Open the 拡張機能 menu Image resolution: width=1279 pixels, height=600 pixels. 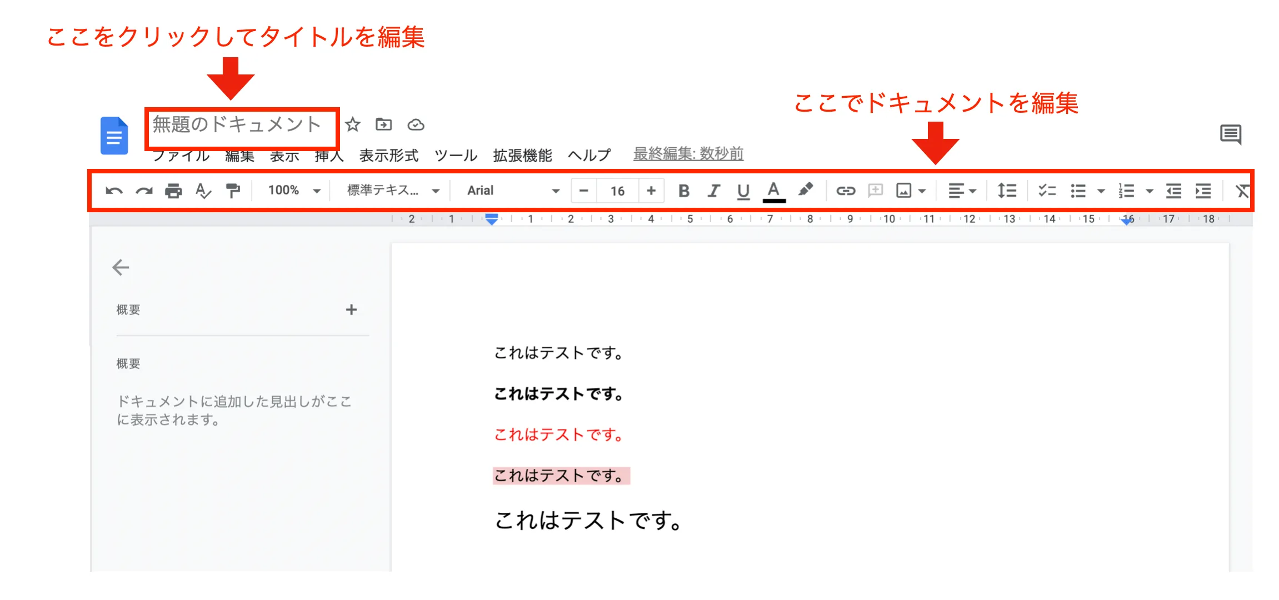522,156
